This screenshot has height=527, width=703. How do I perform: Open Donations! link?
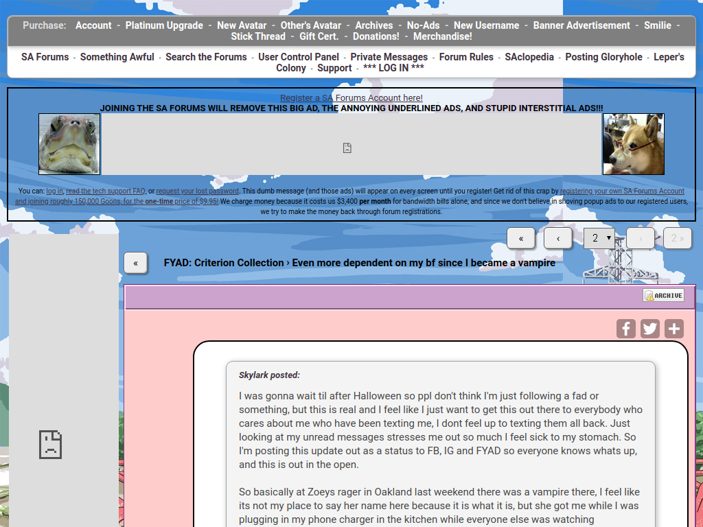click(x=376, y=36)
